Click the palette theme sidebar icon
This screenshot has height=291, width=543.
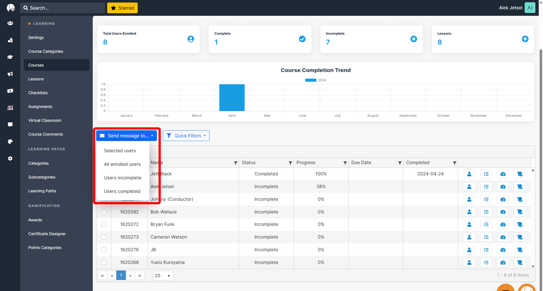pos(10,142)
